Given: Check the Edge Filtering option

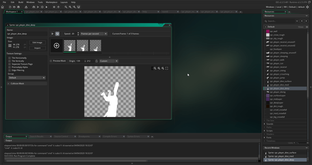Looking at the screenshot, I should 10,70.
